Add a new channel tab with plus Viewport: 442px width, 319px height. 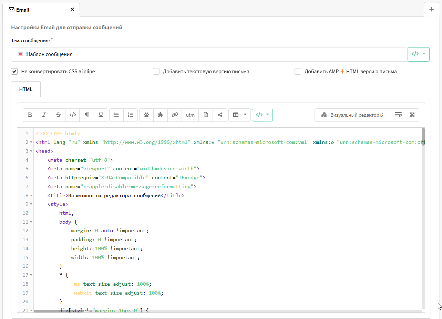432,9
